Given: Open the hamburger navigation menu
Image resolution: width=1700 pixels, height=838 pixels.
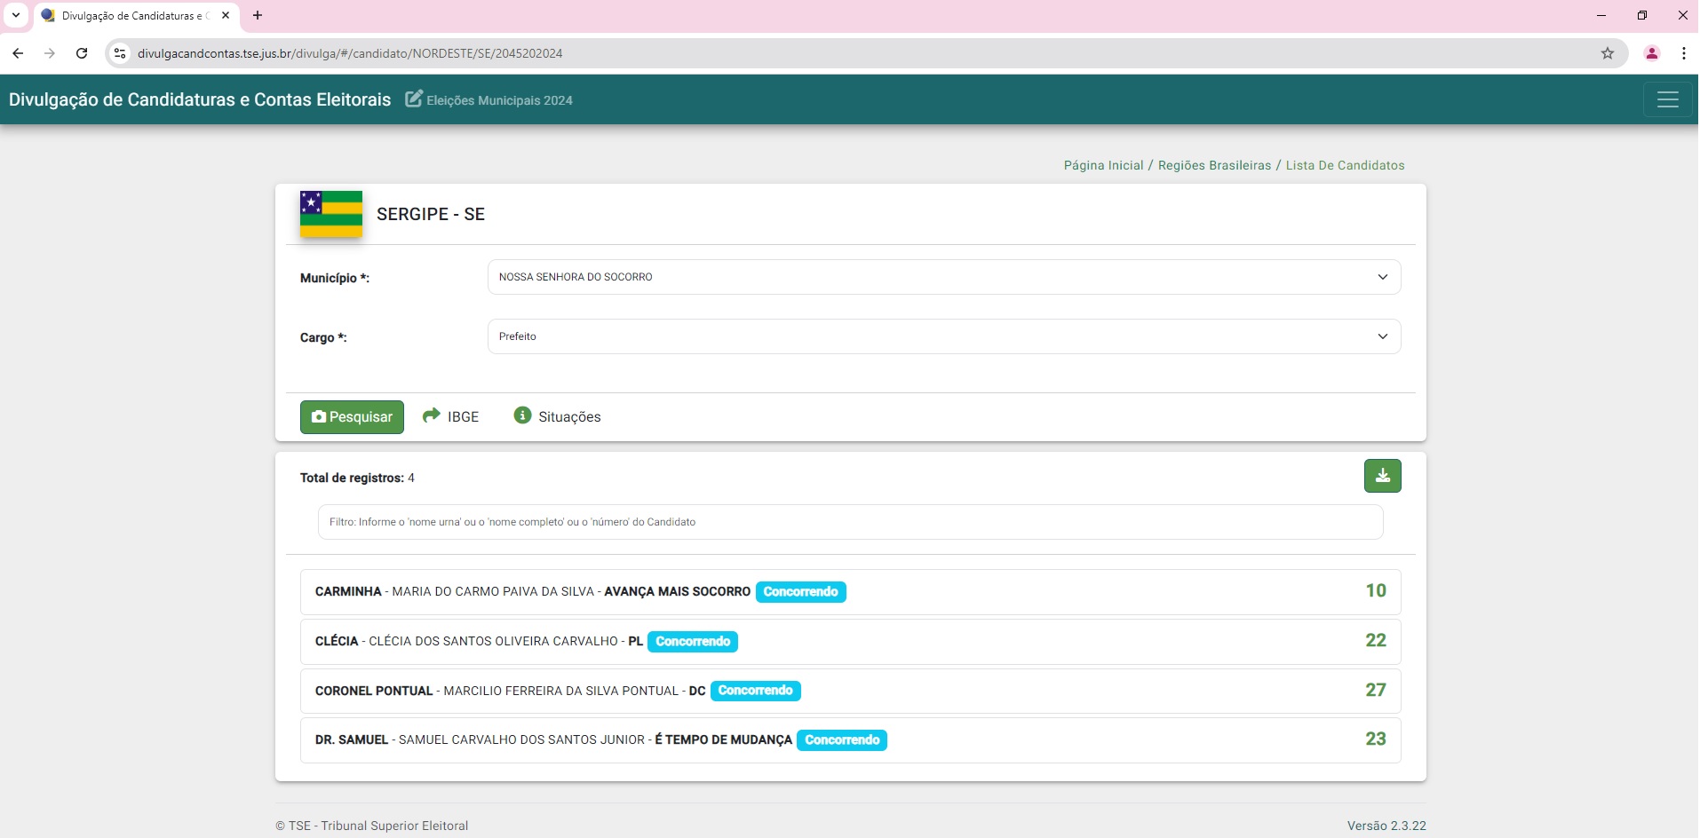Looking at the screenshot, I should 1668,99.
